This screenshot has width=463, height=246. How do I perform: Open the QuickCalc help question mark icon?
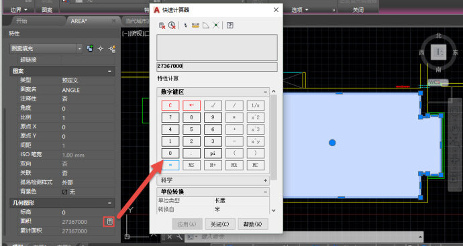pyautogui.click(x=230, y=25)
